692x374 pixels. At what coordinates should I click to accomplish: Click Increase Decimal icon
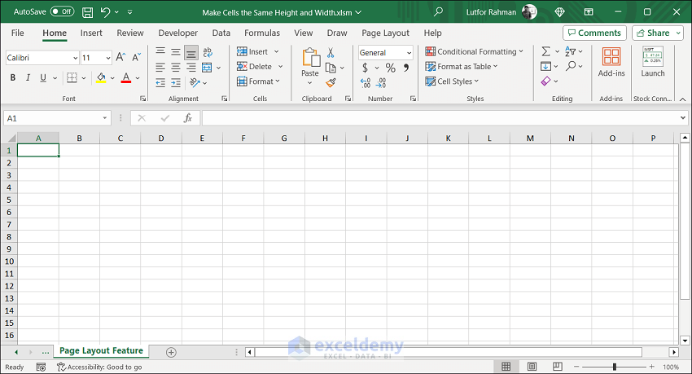pos(366,82)
